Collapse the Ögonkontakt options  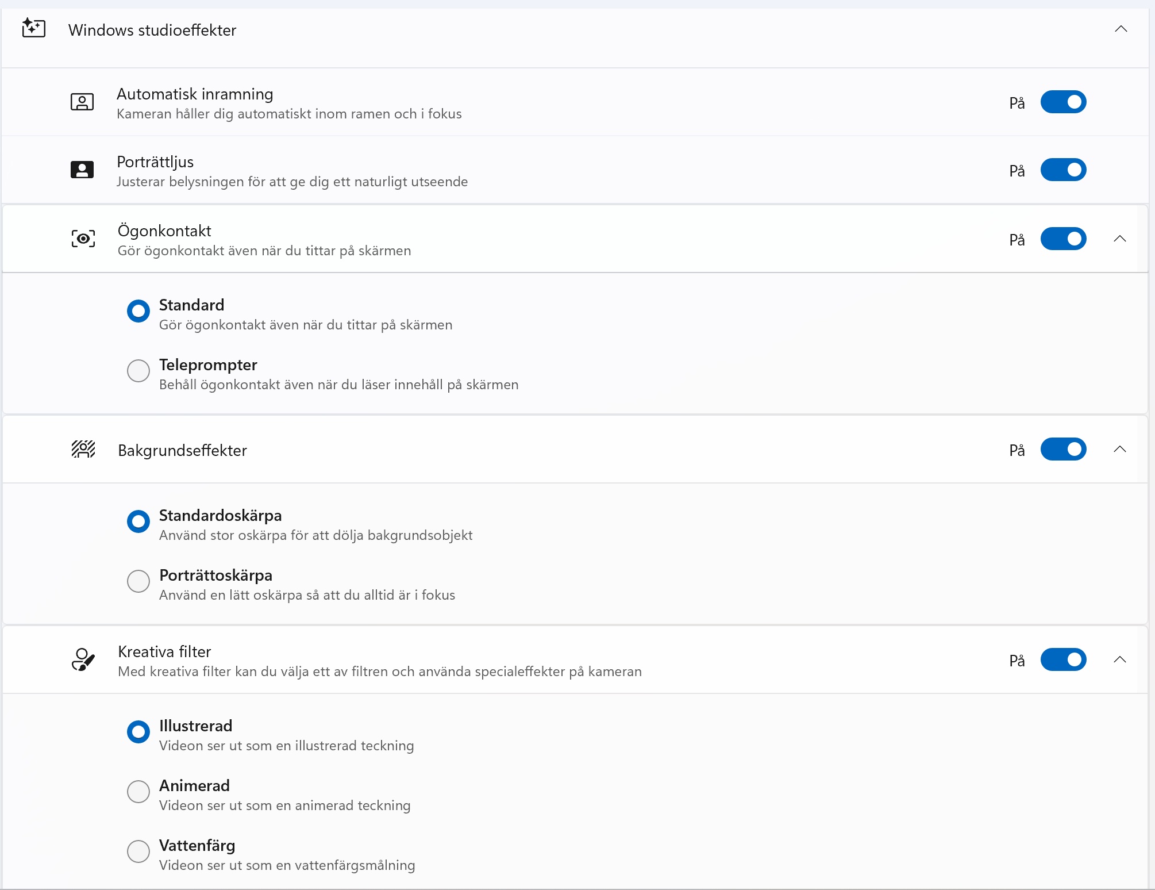(1119, 239)
